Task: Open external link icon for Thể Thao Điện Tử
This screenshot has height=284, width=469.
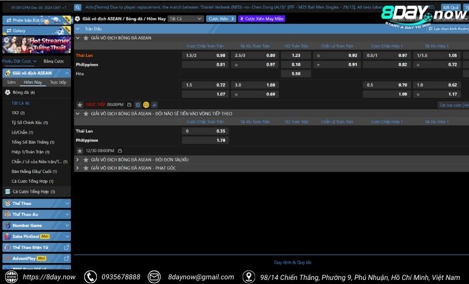Action: [x=66, y=247]
